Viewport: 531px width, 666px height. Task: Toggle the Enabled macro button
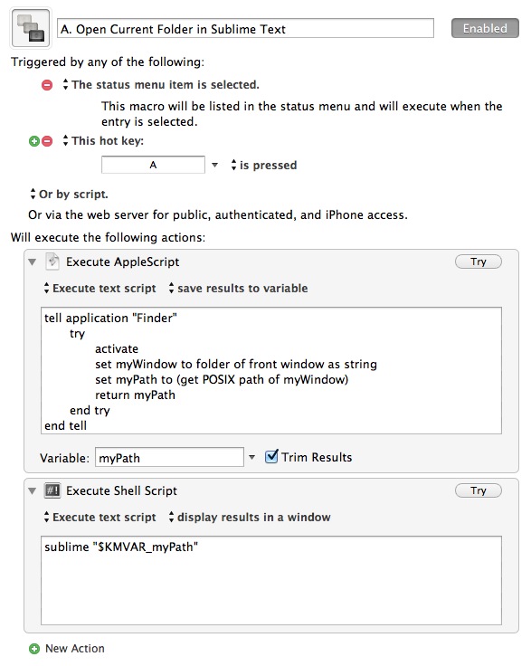tap(485, 28)
